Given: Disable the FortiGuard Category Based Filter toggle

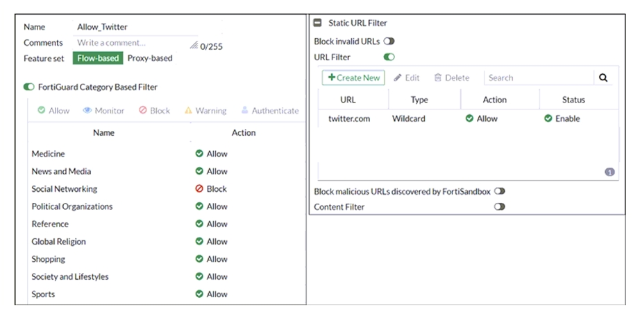Looking at the screenshot, I should point(28,87).
